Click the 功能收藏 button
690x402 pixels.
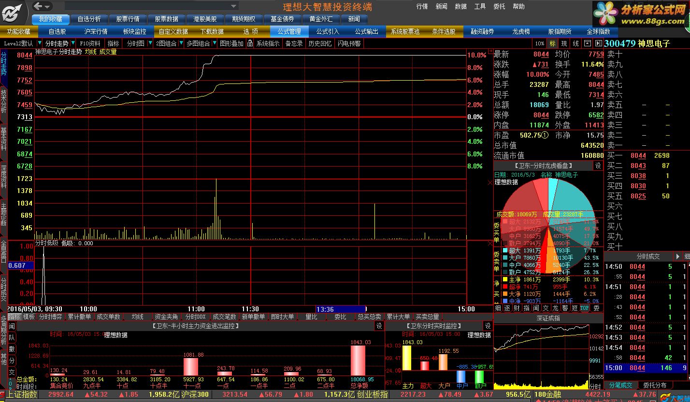coord(19,31)
